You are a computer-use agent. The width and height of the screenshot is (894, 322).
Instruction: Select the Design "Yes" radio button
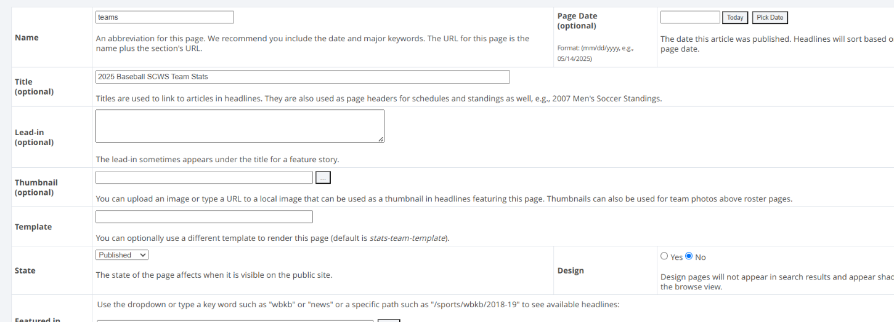tap(664, 256)
